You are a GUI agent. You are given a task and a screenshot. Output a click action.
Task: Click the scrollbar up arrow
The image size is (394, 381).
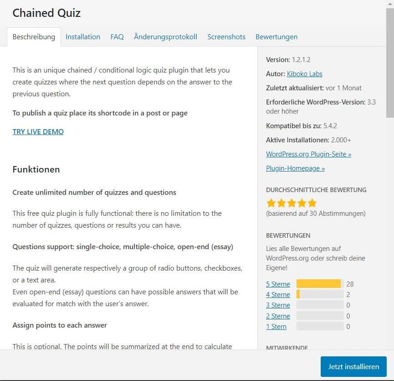coord(390,4)
